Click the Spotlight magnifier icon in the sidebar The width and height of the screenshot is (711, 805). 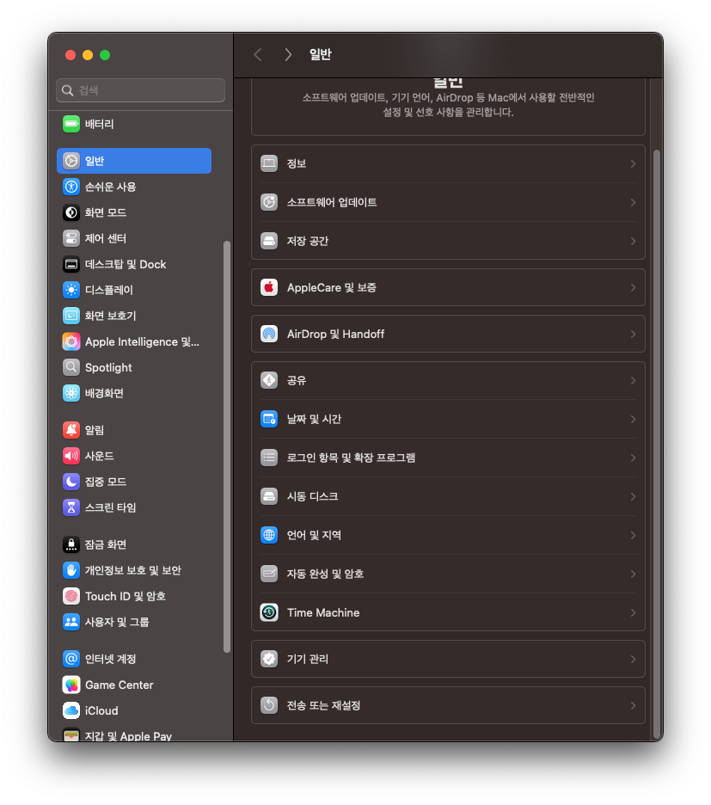coord(71,367)
